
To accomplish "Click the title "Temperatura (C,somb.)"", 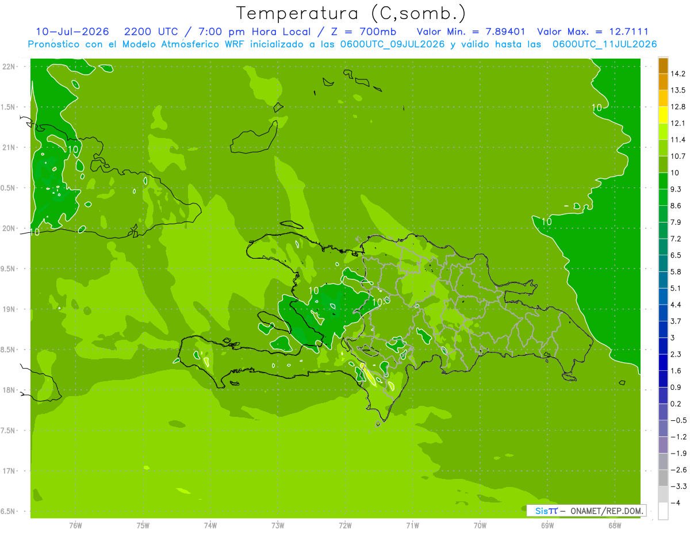I will pyautogui.click(x=351, y=13).
